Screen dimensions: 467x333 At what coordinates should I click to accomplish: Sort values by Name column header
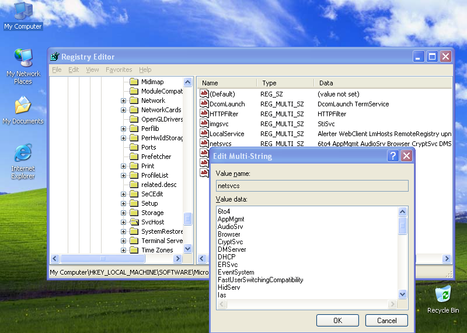(x=227, y=83)
